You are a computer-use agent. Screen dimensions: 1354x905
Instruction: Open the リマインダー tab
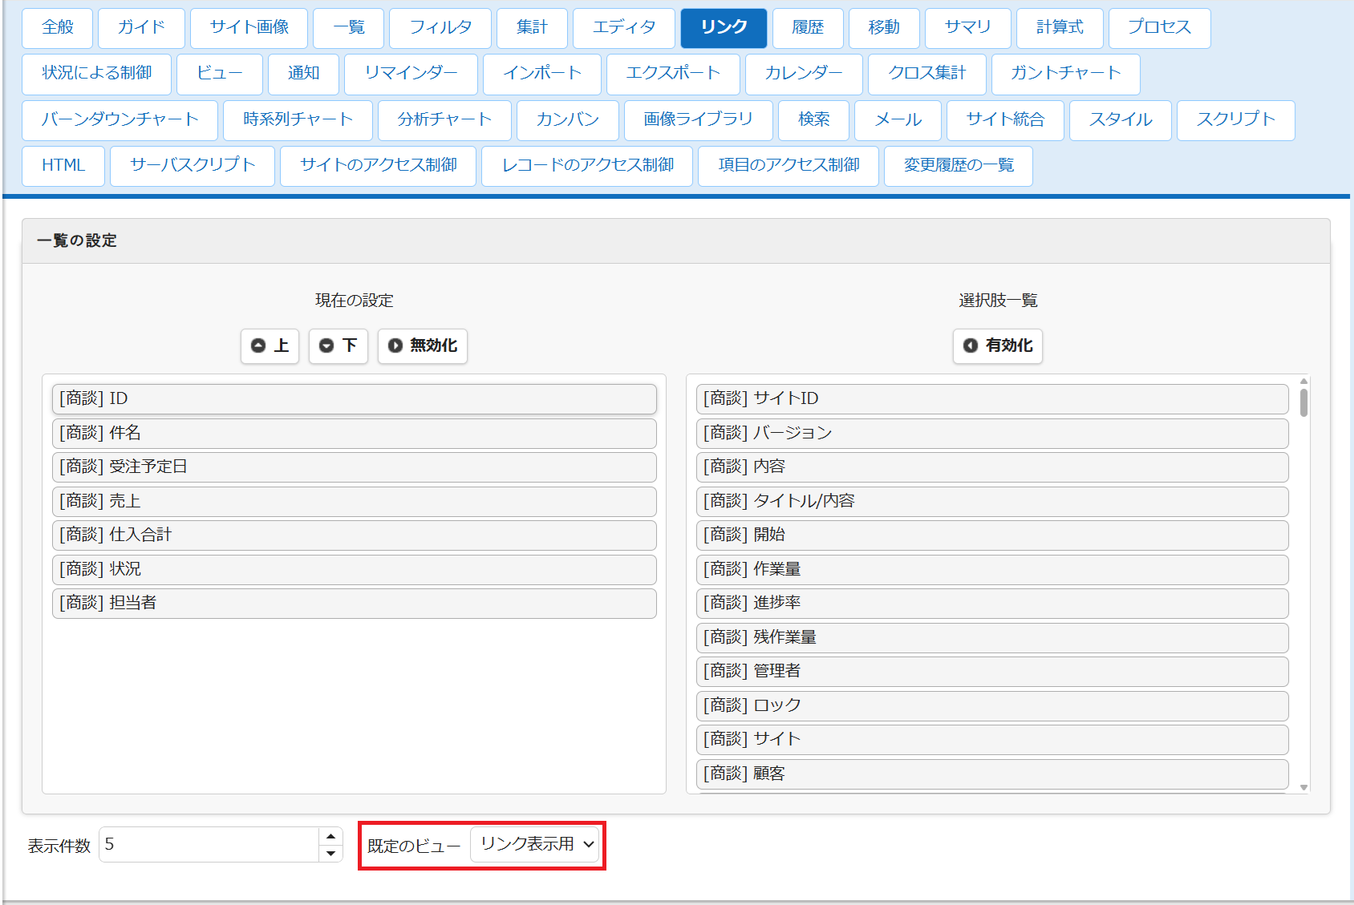point(411,74)
